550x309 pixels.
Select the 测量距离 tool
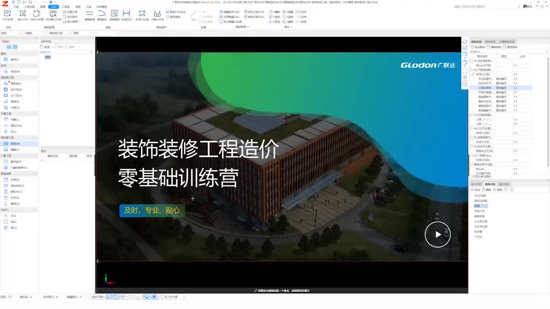click(89, 16)
